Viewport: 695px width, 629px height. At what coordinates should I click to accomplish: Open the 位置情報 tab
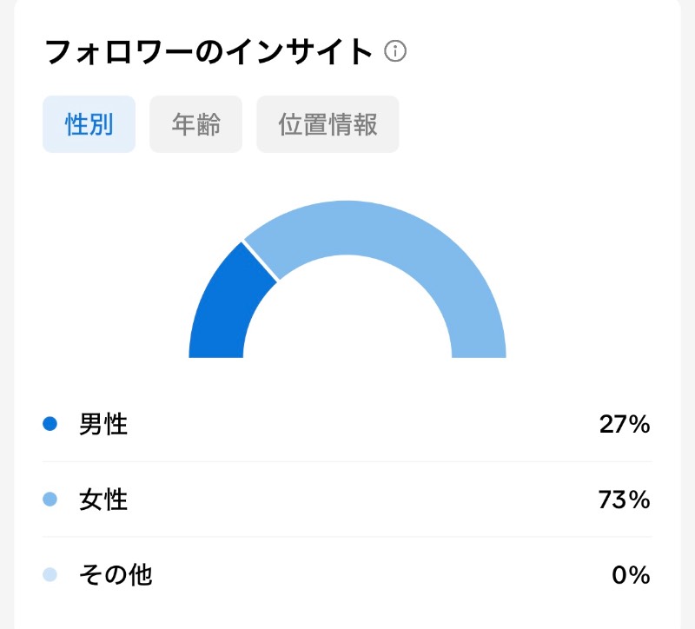[x=328, y=124]
